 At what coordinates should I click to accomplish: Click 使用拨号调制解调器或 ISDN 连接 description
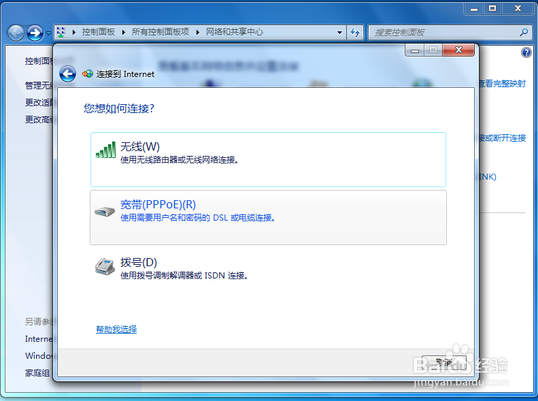click(184, 275)
